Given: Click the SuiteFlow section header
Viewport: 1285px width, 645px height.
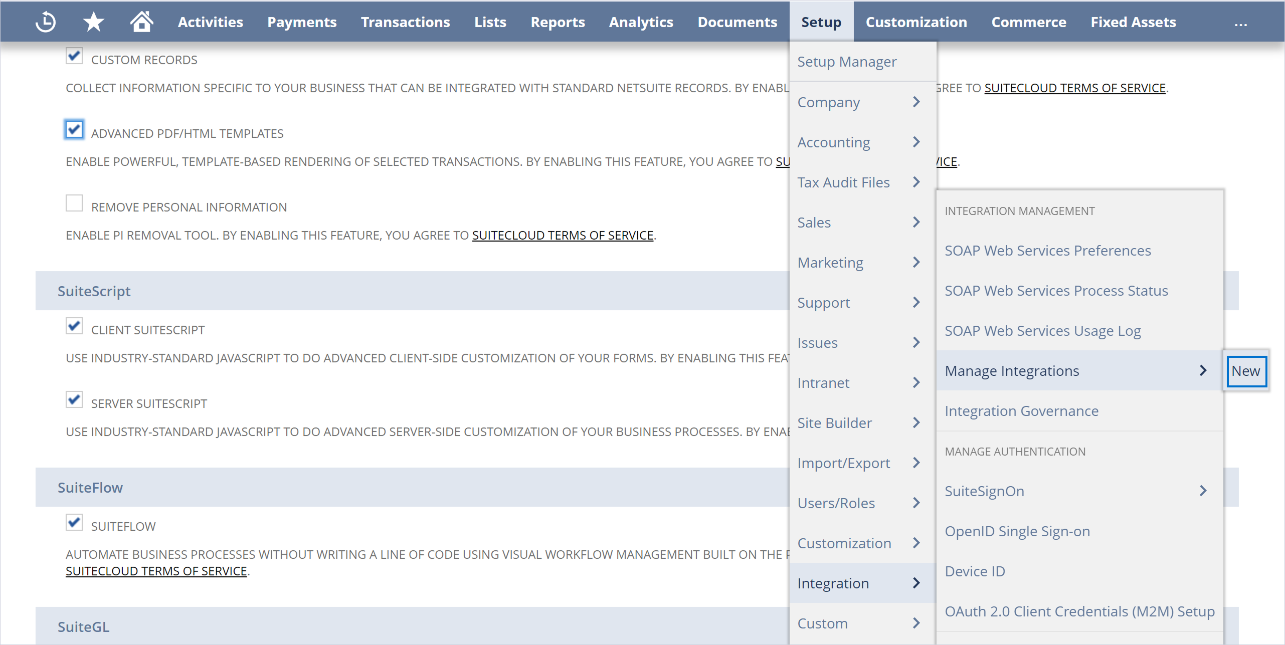Looking at the screenshot, I should [90, 487].
